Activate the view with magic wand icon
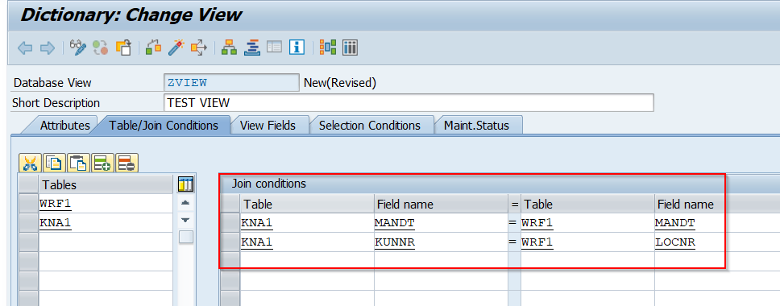Screen dimensions: 780x306 (176, 48)
